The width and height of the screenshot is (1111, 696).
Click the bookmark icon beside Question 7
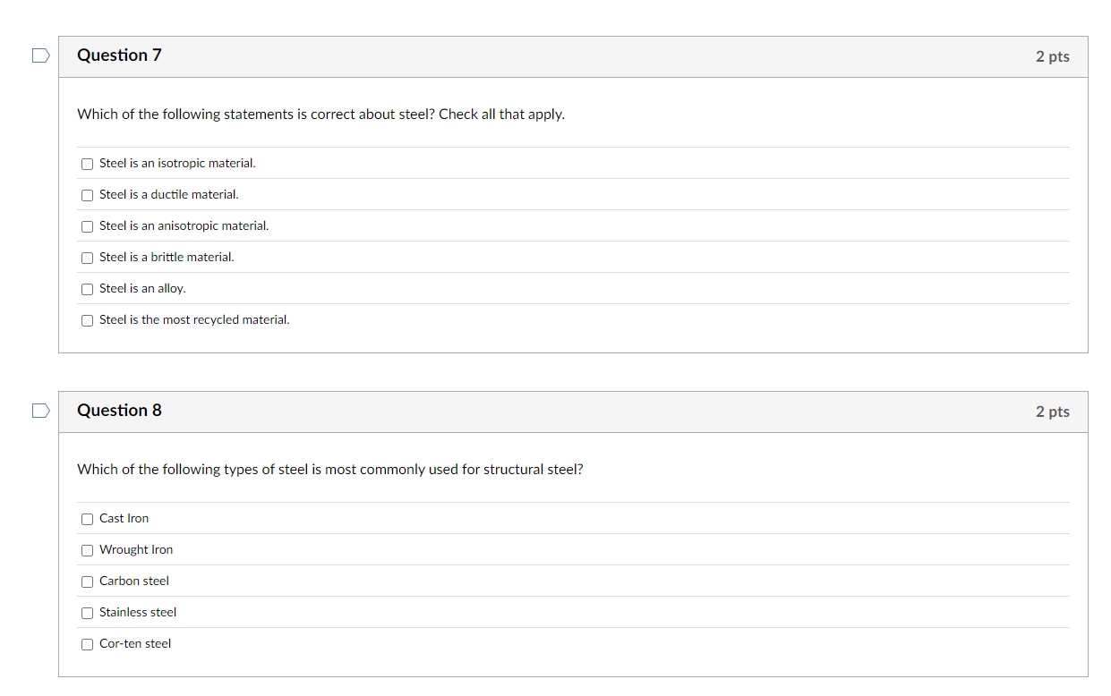click(39, 55)
